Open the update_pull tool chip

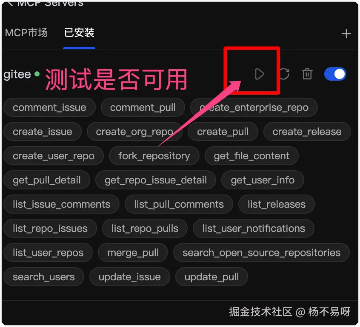tap(211, 277)
